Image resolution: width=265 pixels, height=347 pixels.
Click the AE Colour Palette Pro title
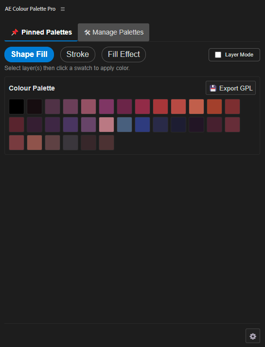coord(30,9)
